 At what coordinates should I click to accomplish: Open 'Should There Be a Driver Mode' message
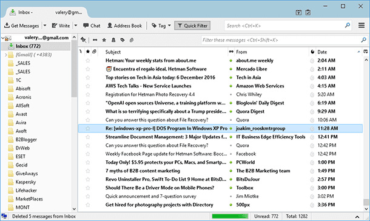[160, 188]
